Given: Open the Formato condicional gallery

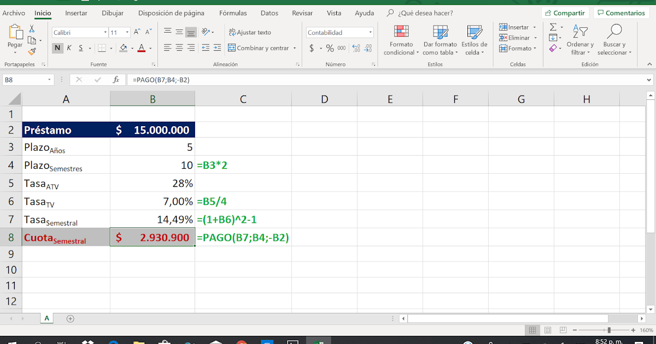Looking at the screenshot, I should [401, 39].
